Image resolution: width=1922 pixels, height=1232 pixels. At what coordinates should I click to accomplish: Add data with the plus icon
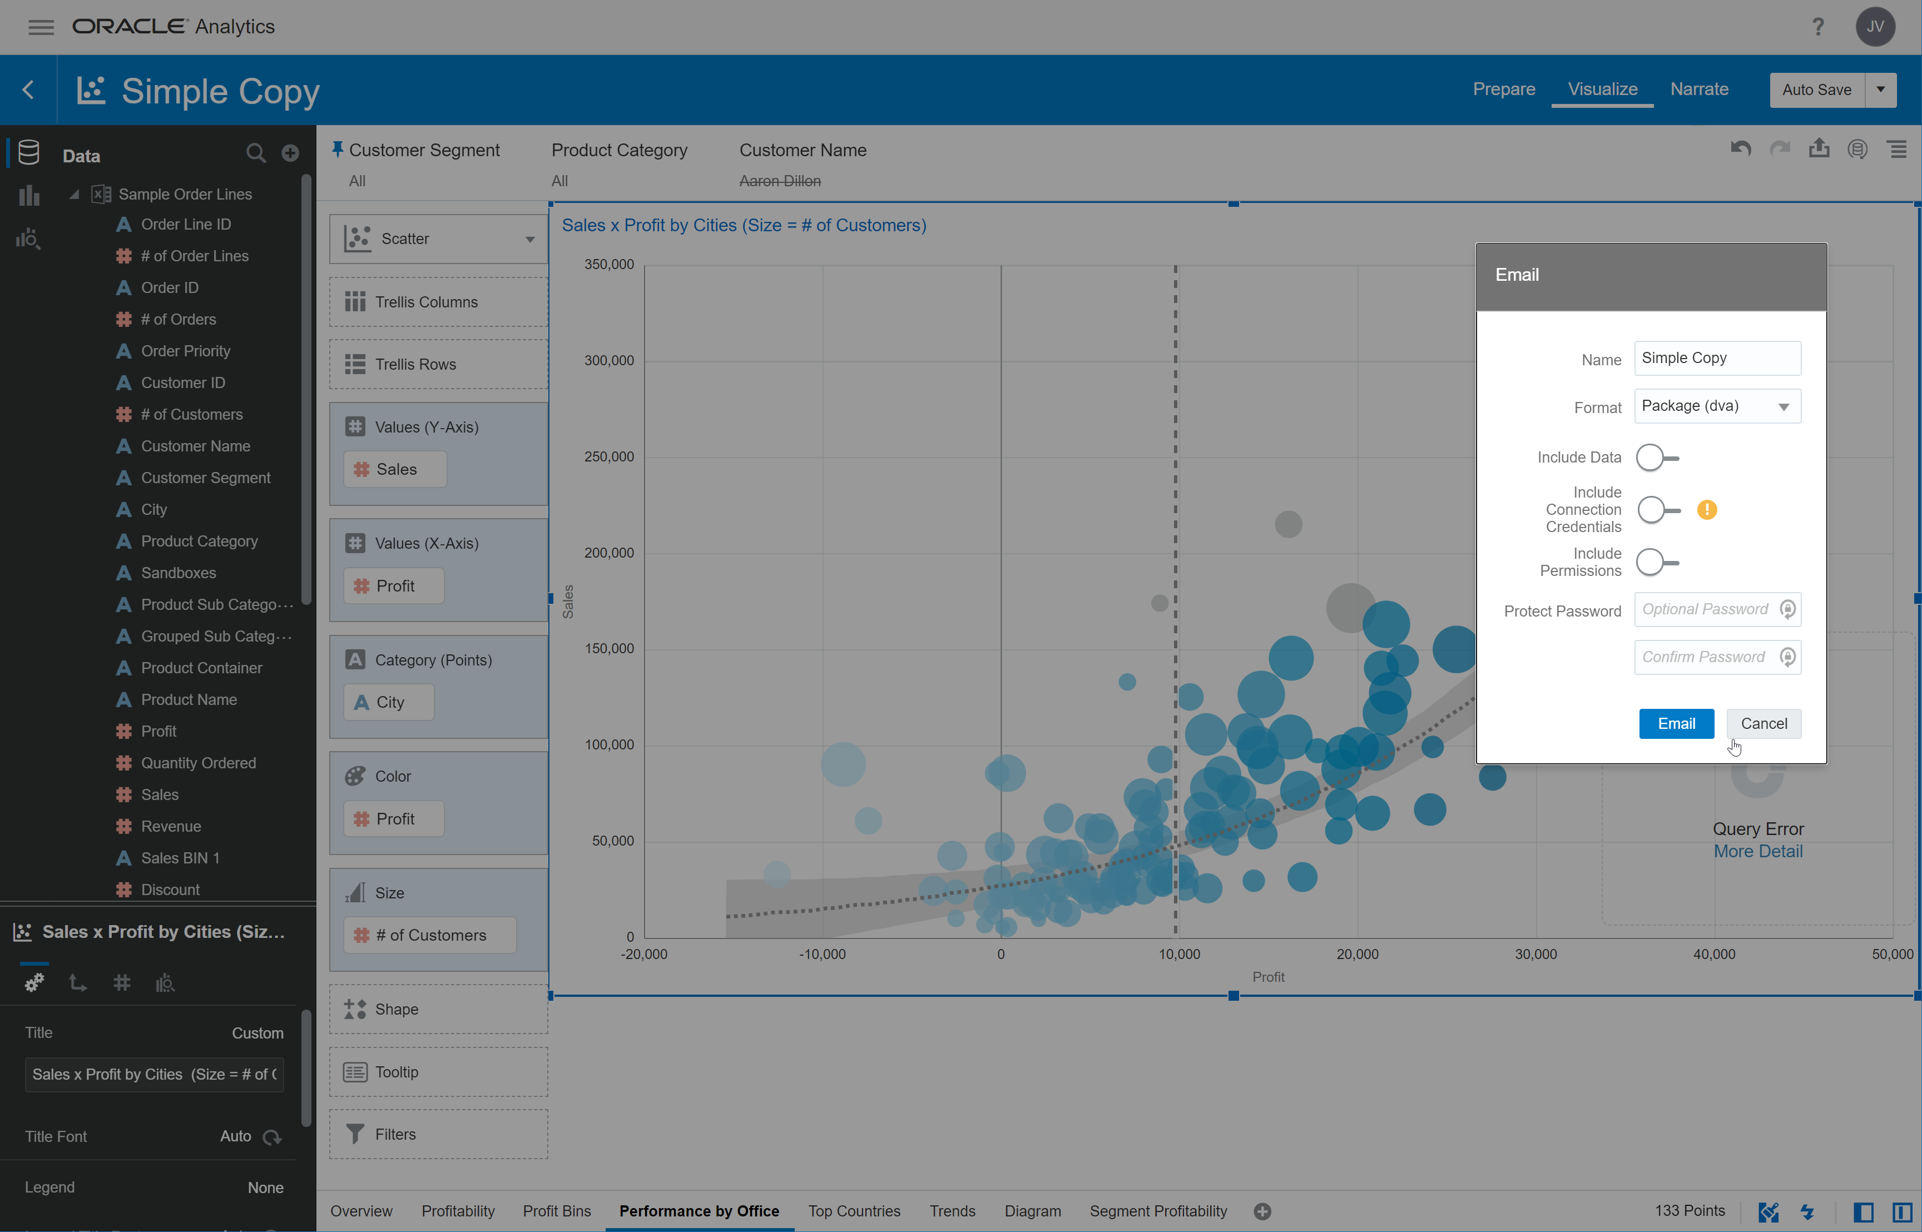coord(290,153)
